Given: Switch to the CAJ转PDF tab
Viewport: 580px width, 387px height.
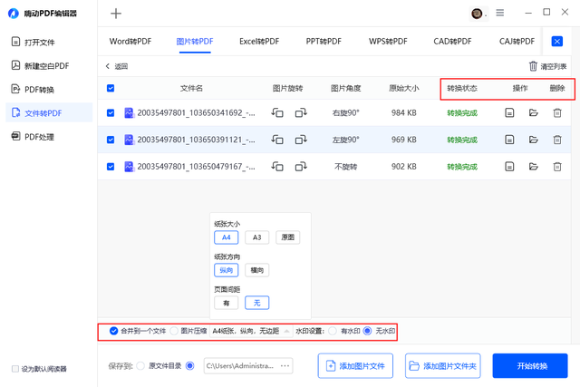Looking at the screenshot, I should click(x=517, y=41).
